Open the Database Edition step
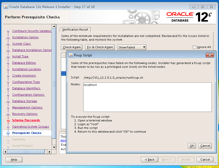 point(24,63)
